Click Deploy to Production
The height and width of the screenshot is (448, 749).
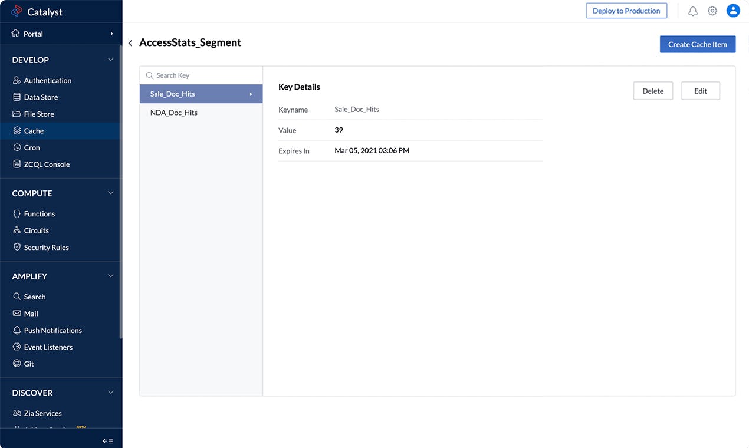[x=626, y=10]
